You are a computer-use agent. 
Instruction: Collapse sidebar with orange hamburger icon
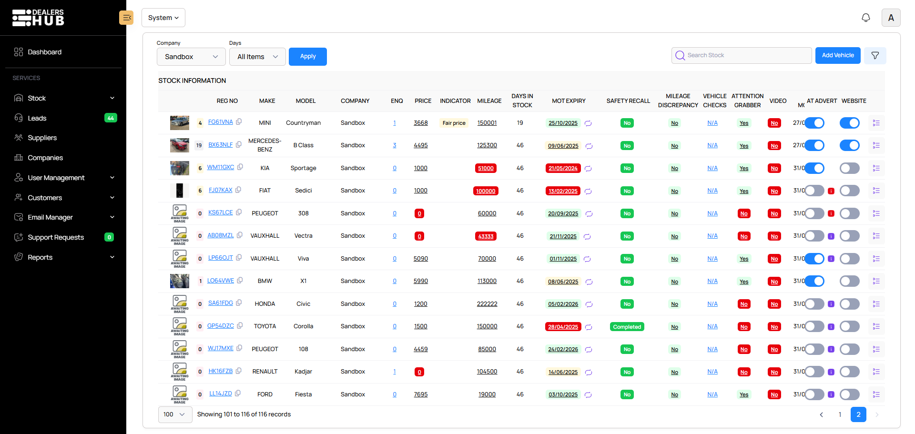[126, 17]
